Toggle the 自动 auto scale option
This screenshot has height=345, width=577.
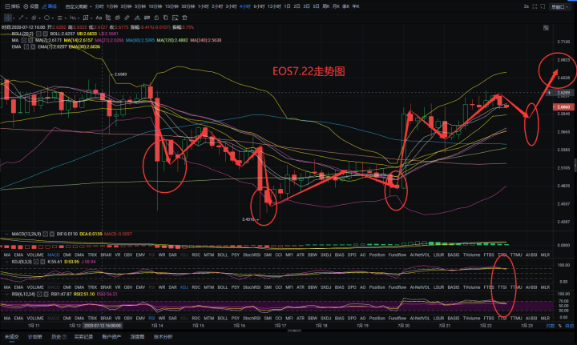(x=569, y=326)
